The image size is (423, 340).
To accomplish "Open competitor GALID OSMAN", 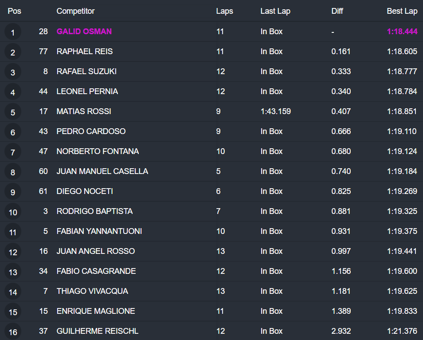I will click(84, 32).
